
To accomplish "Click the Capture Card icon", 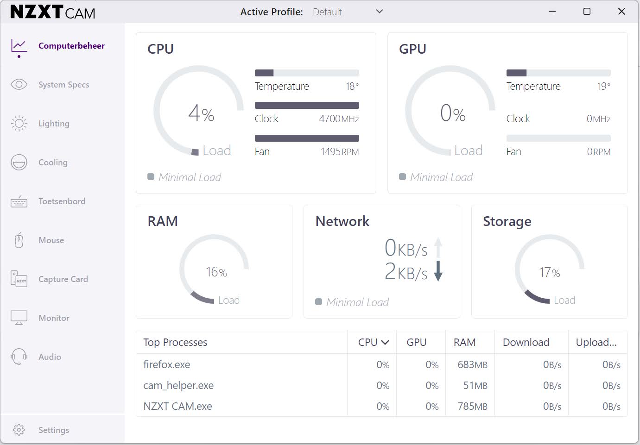I will coord(19,279).
